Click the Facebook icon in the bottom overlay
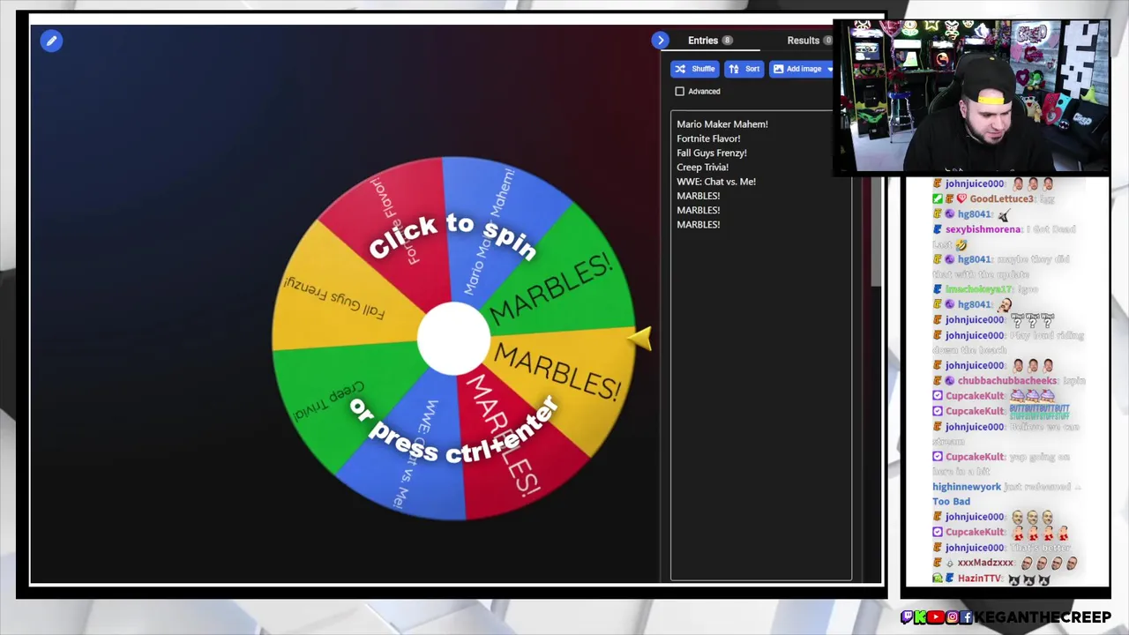This screenshot has height=635, width=1129. (x=968, y=617)
